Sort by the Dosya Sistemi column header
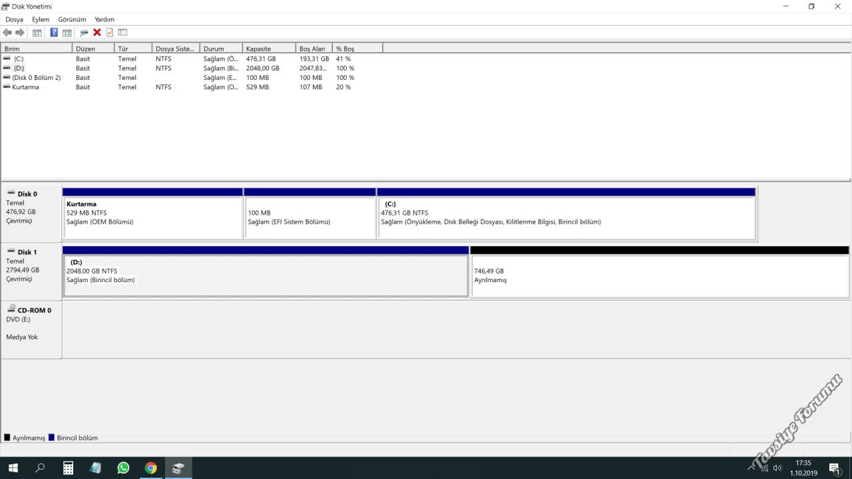This screenshot has width=852, height=479. [176, 49]
